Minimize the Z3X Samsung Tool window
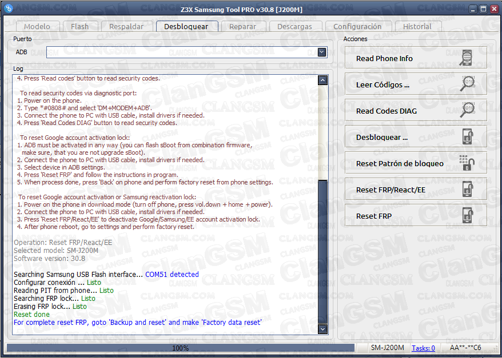Viewport: 502px width, 358px height. [x=472, y=9]
